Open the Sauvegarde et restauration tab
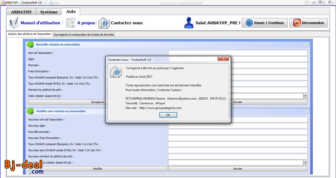The height and width of the screenshot is (178, 336). tap(83, 34)
